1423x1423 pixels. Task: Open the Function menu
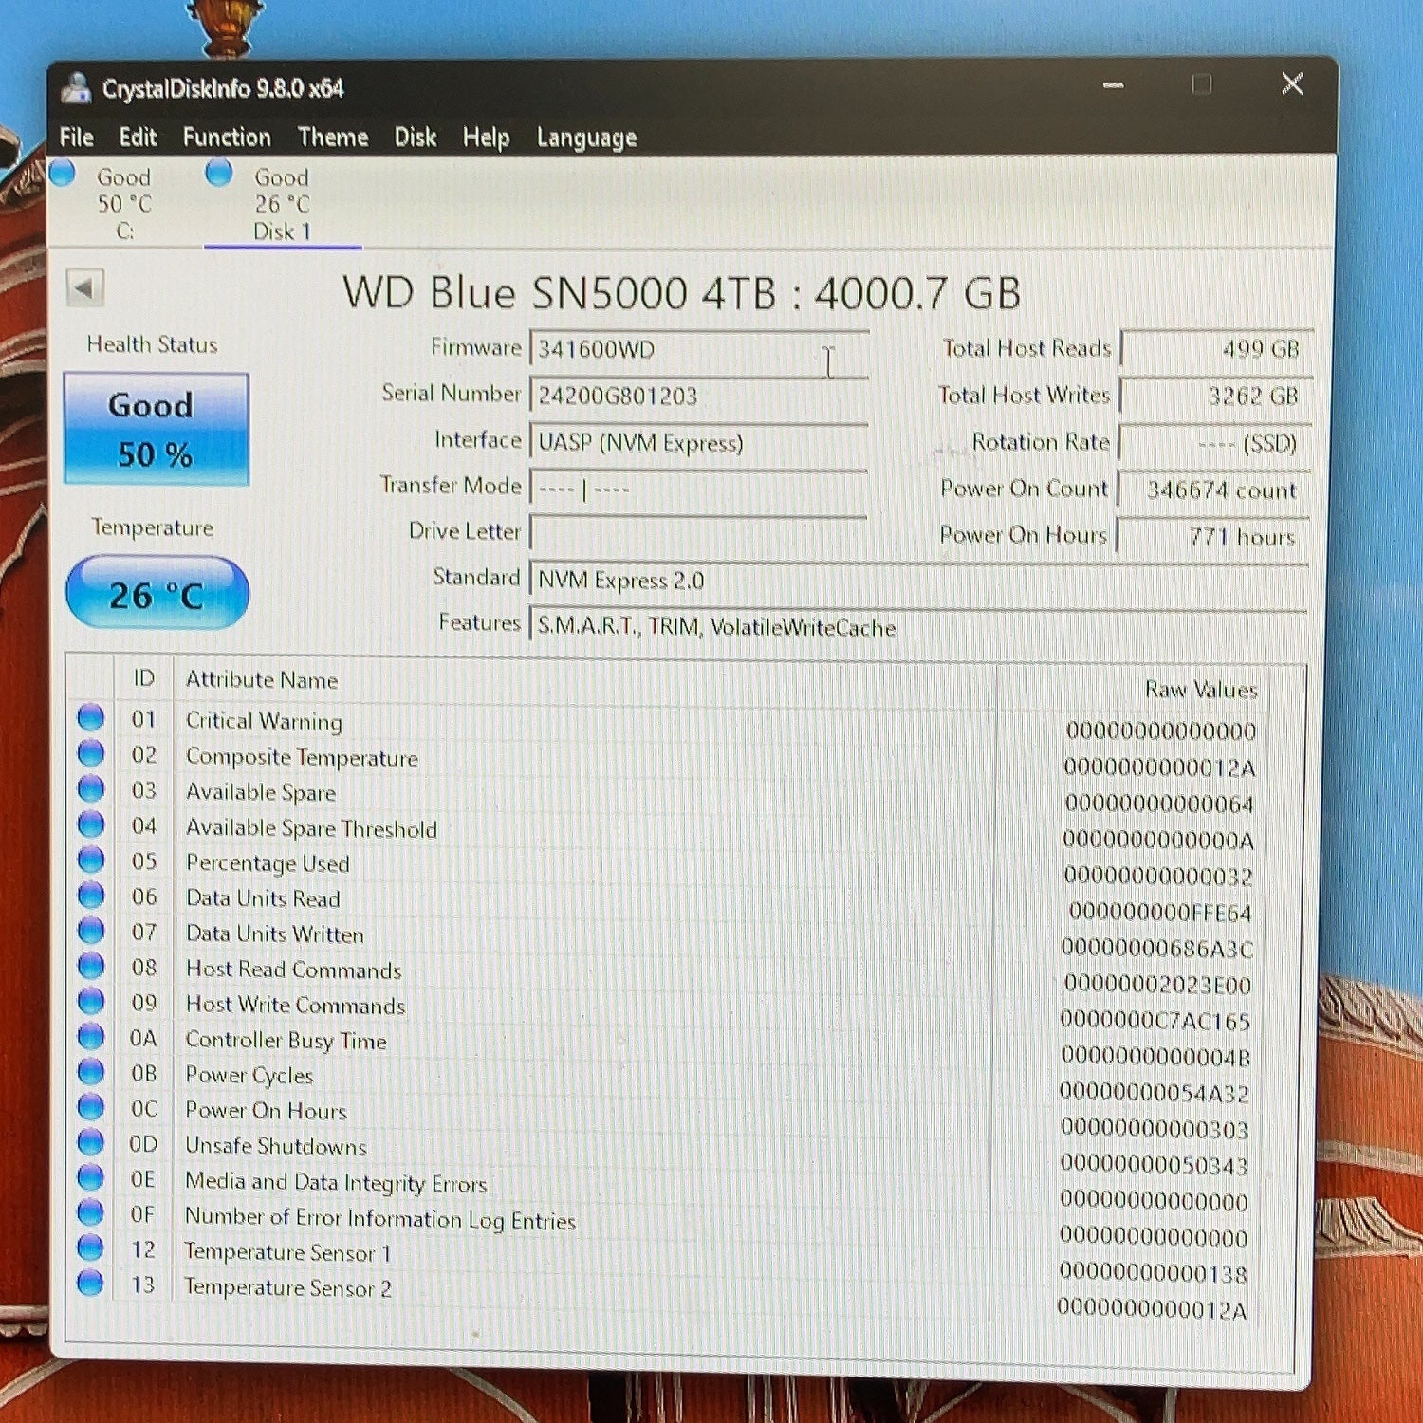pyautogui.click(x=227, y=138)
